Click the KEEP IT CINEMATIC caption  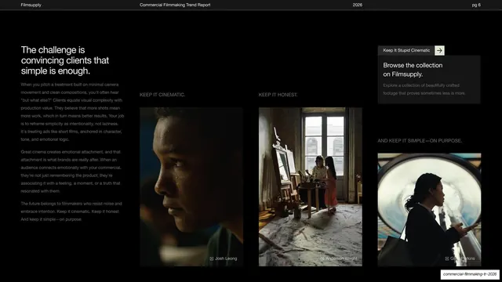coord(162,95)
